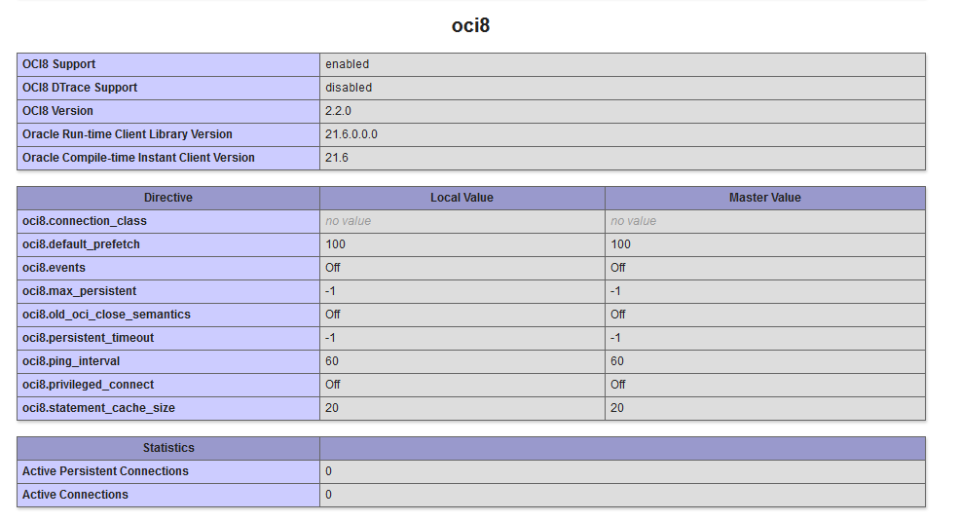Image resolution: width=960 pixels, height=521 pixels.
Task: Select 'Oracle Compile-time Instant Client Version' label
Action: [138, 158]
